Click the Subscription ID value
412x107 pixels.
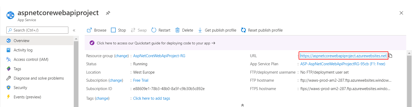169,89
